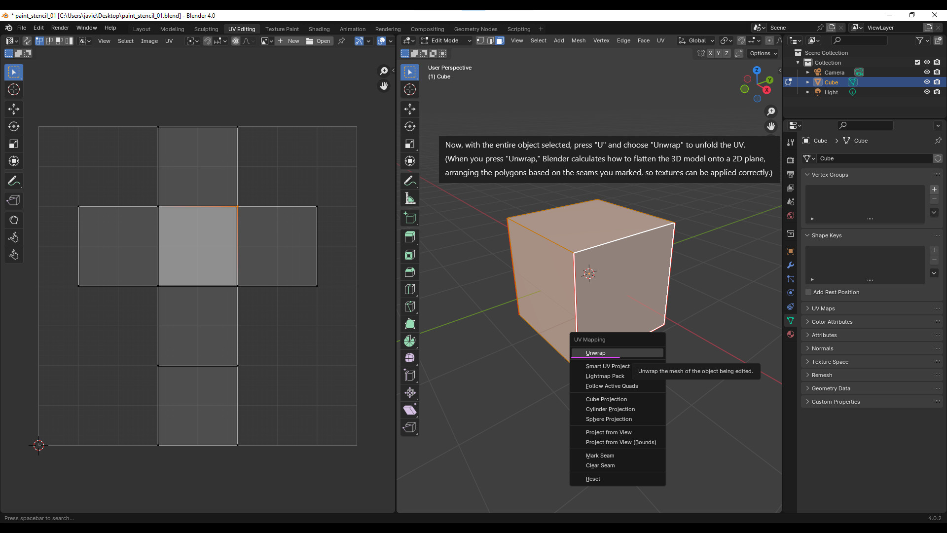Screen dimensions: 947x533
Task: Open the Modifiers properties tab
Action: 791,265
